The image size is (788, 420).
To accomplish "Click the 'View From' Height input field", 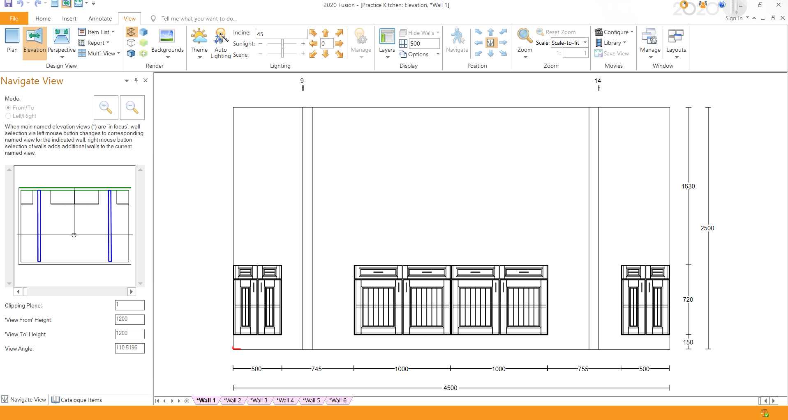I will (x=129, y=319).
